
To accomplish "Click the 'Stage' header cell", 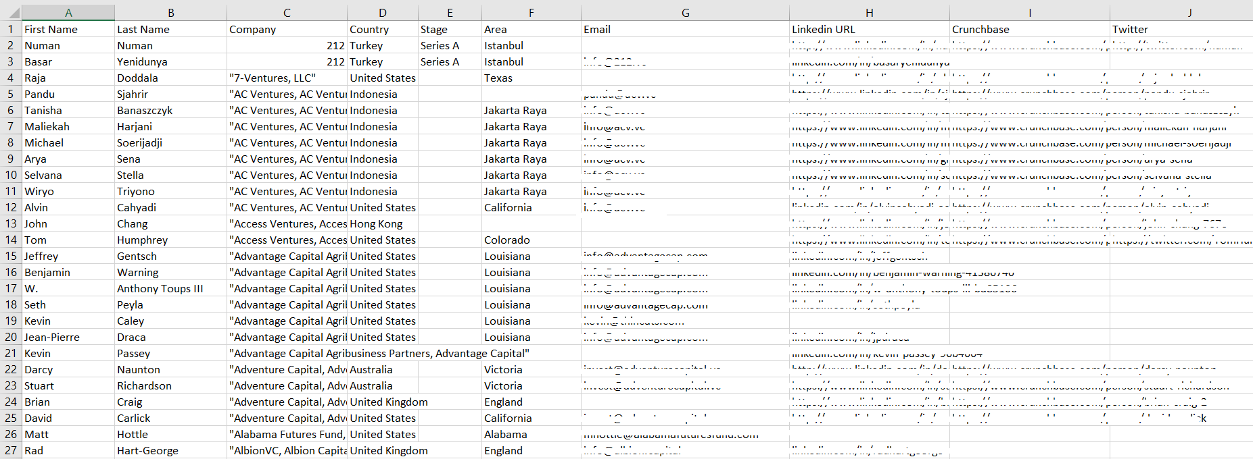I will coord(450,29).
